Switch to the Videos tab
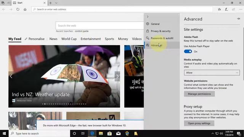244x137 pixels. click(x=137, y=39)
